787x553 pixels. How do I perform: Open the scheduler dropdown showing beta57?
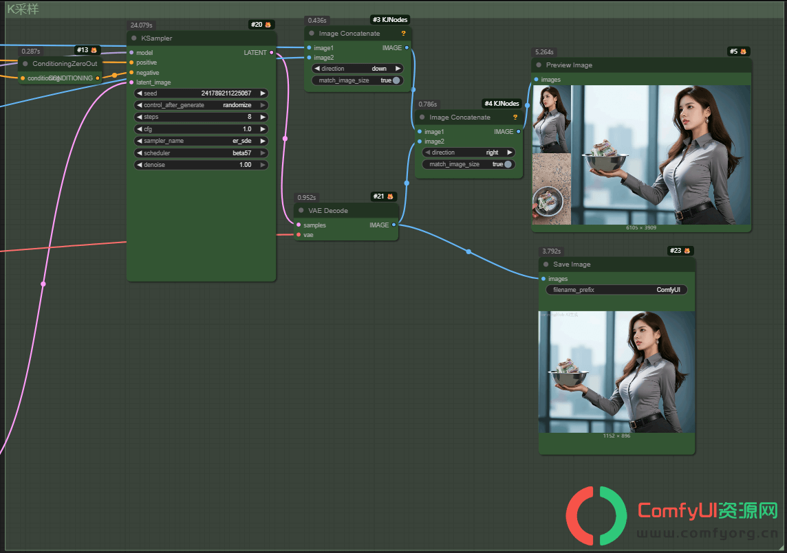[x=202, y=153]
